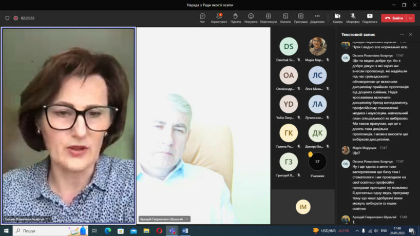Select the ЛС participant avatar tile
This screenshot has height=236, width=420.
(317, 75)
